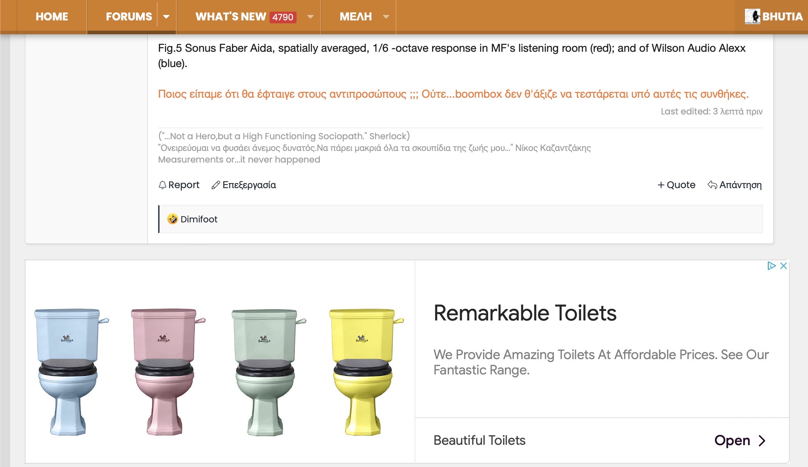Screen dimensions: 808x467
Task: Open the Forums menu item
Action: (129, 17)
